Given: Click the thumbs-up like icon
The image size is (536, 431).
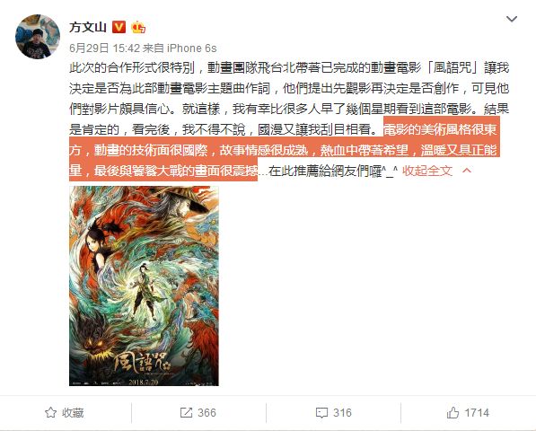Looking at the screenshot, I should (453, 412).
